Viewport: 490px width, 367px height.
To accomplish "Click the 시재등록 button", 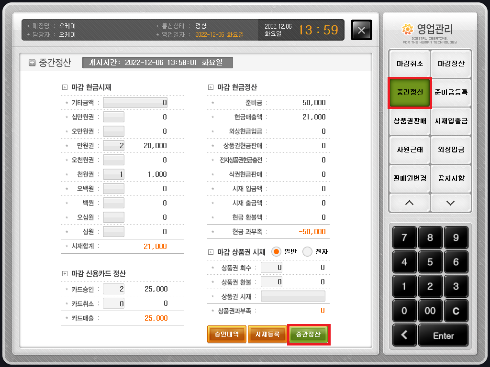I will pyautogui.click(x=267, y=334).
